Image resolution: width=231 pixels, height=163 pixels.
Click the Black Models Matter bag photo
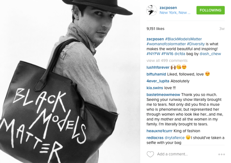(x=70, y=81)
